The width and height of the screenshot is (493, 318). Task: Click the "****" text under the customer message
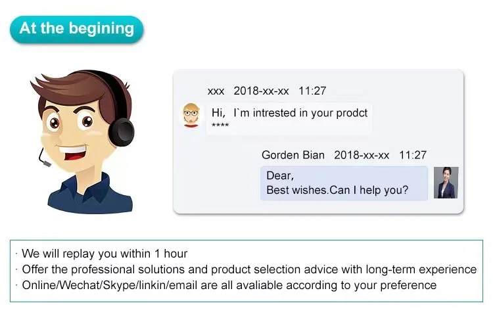(x=220, y=125)
